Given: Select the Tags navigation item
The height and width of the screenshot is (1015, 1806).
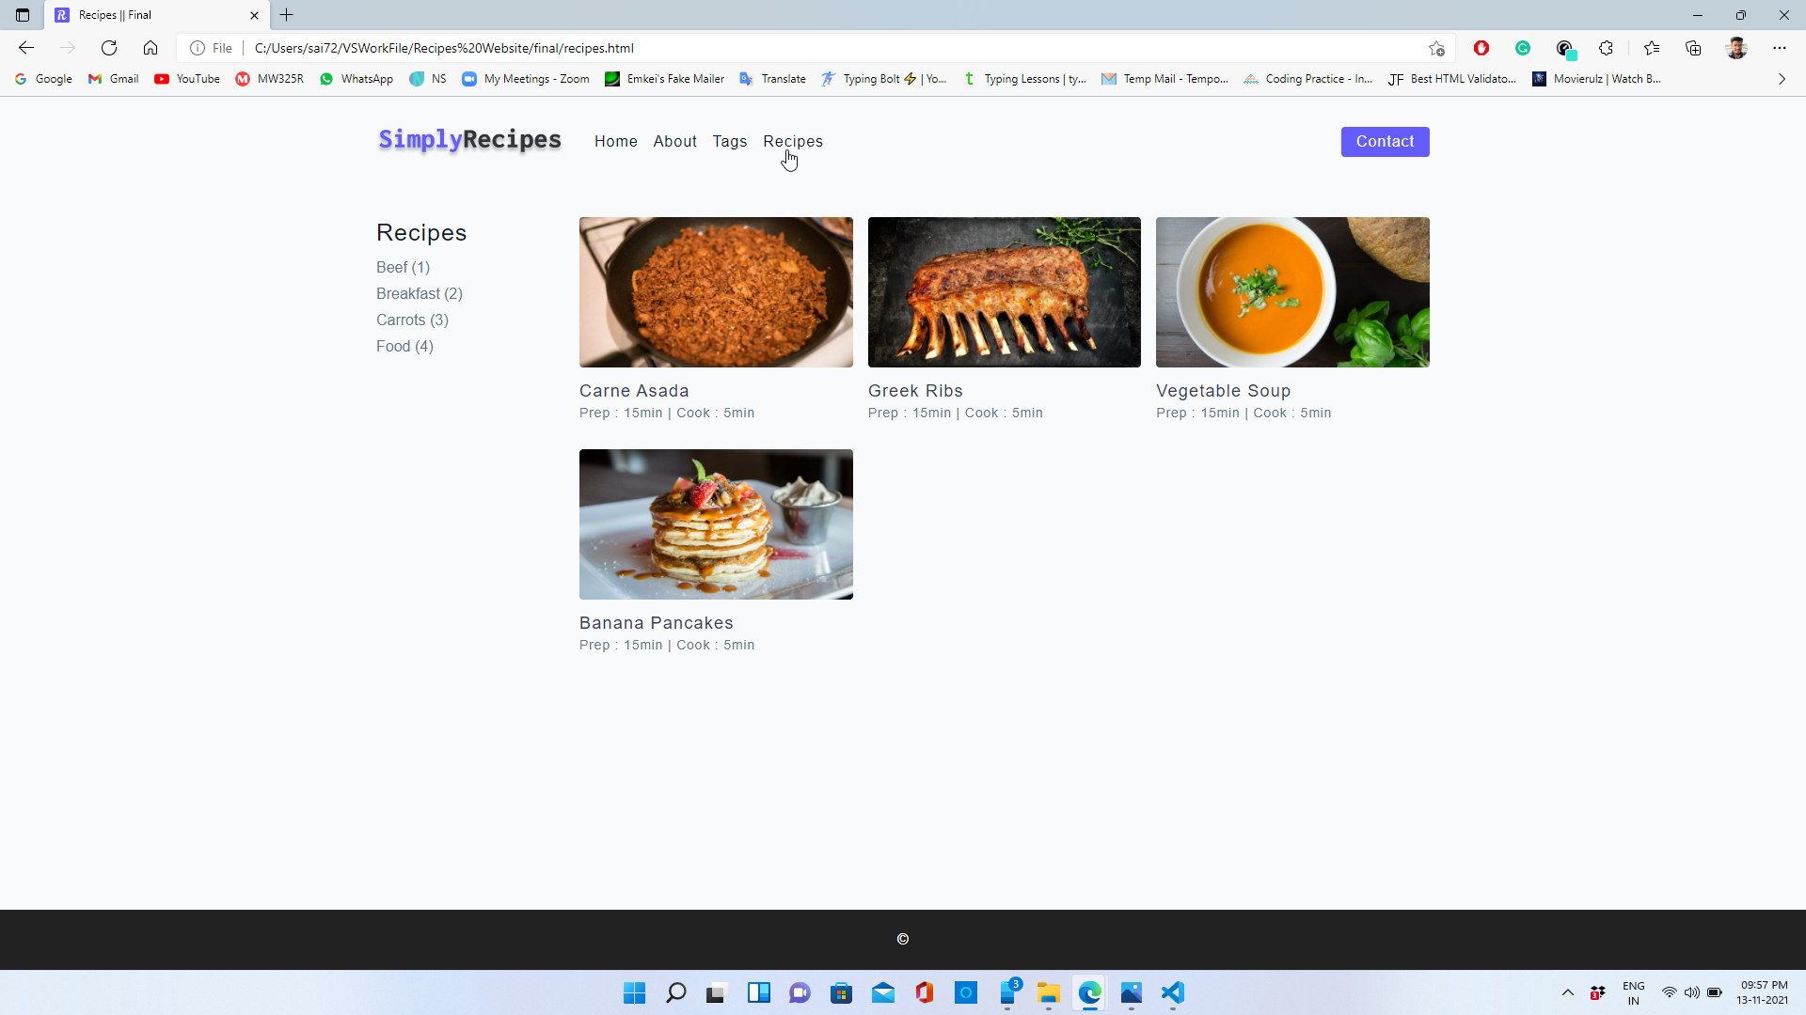Looking at the screenshot, I should pyautogui.click(x=730, y=141).
